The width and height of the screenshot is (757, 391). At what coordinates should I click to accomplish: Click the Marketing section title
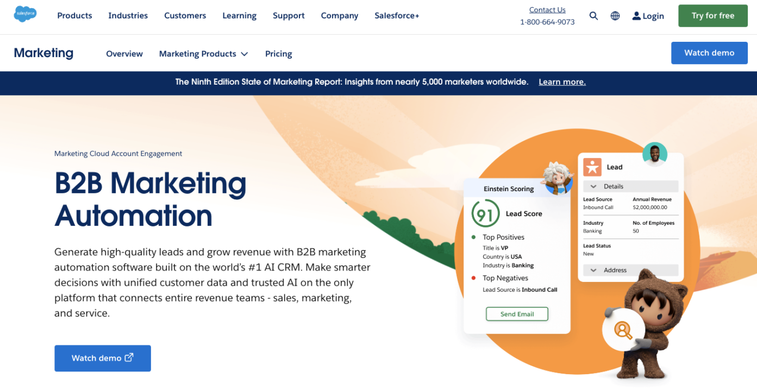tap(43, 53)
